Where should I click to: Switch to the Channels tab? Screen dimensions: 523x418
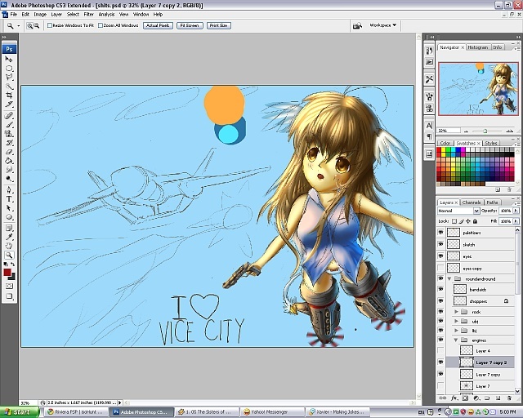point(472,202)
